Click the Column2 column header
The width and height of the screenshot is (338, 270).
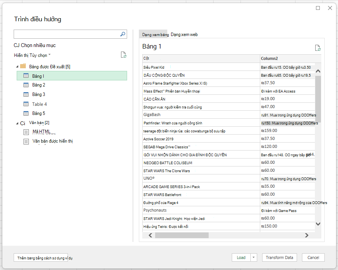[x=291, y=58]
